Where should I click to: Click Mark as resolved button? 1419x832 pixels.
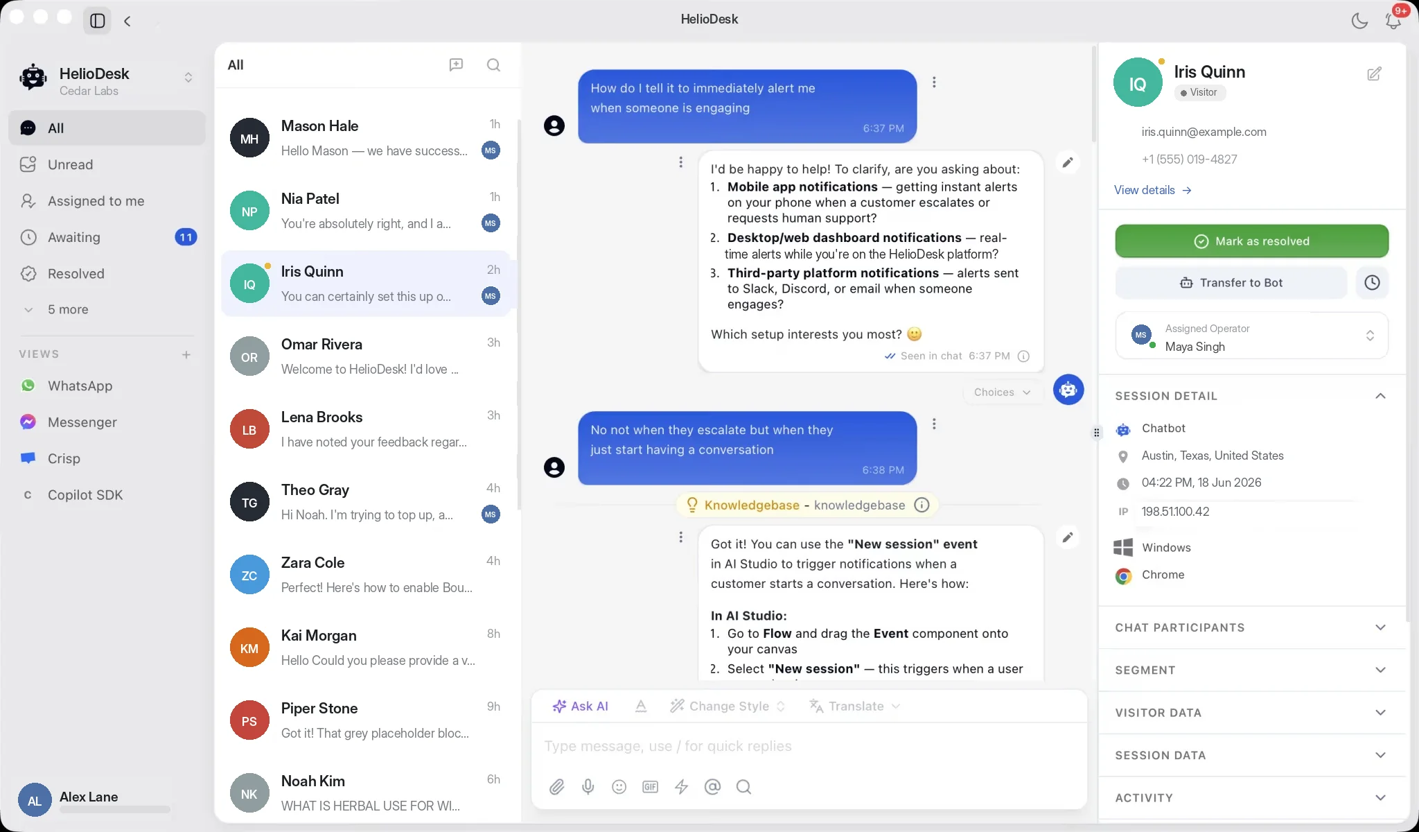tap(1251, 241)
